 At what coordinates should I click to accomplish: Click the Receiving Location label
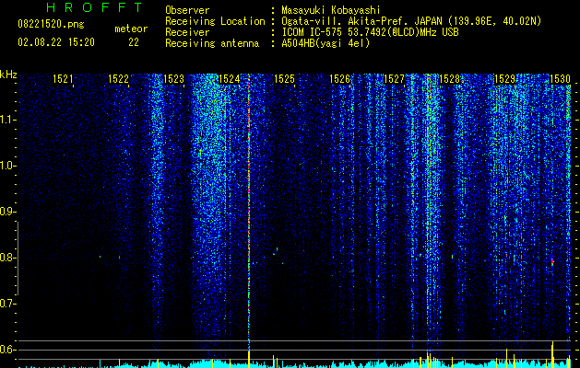tap(215, 21)
